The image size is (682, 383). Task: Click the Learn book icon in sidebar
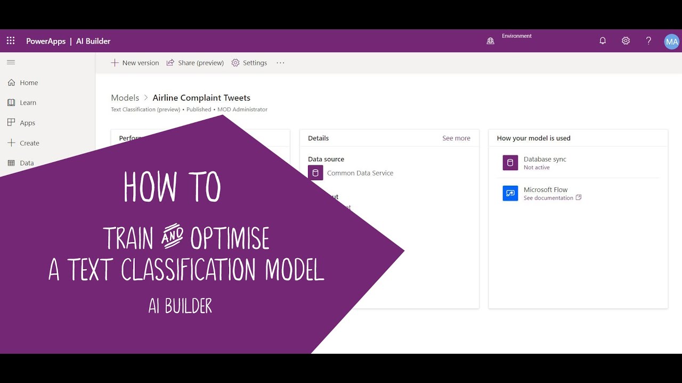click(x=11, y=103)
